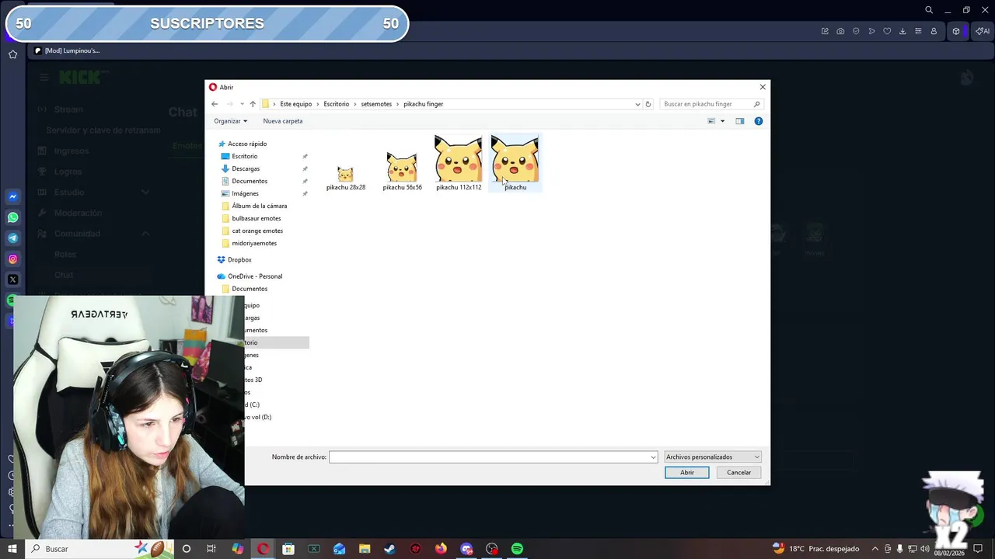Open the Organizar menu
Viewport: 995px width, 559px height.
click(230, 121)
